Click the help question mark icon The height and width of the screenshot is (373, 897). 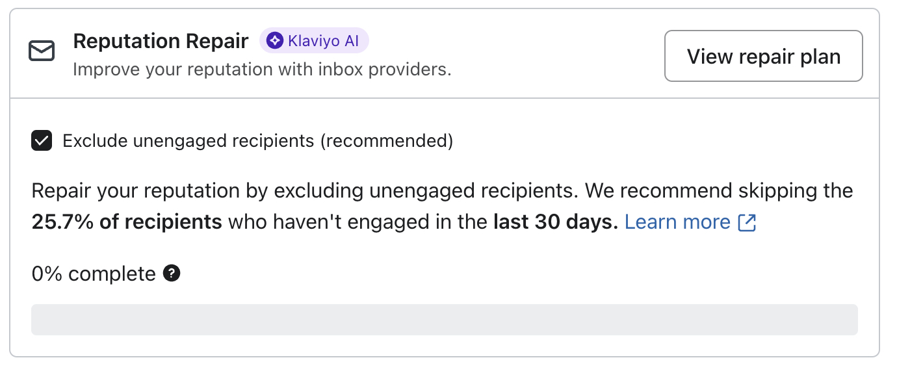pos(172,274)
